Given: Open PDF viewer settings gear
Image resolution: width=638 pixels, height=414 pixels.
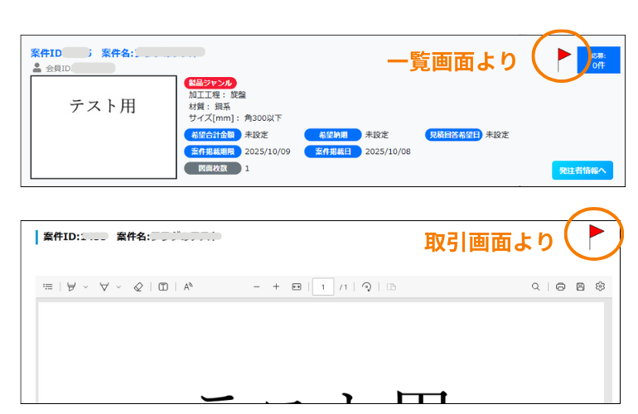Looking at the screenshot, I should pos(600,286).
